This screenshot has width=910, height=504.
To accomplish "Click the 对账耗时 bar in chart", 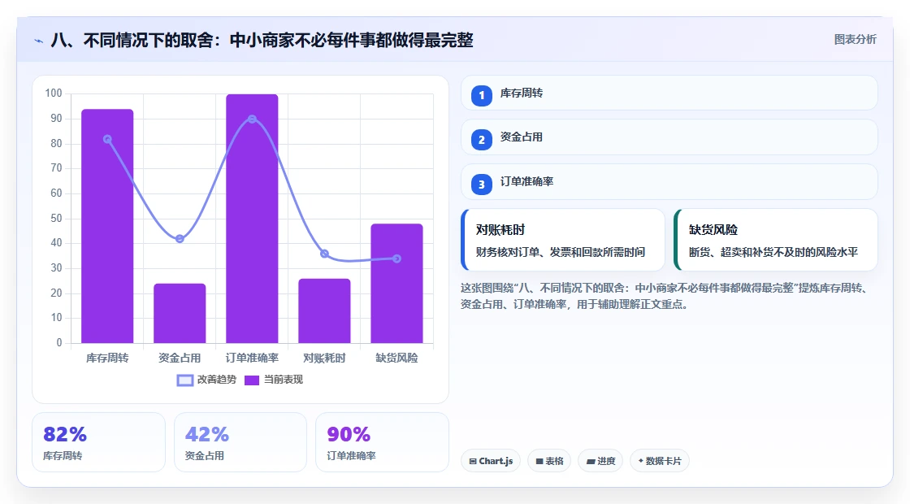I will click(324, 311).
